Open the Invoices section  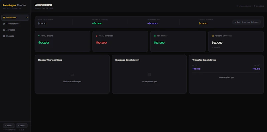tap(15, 30)
